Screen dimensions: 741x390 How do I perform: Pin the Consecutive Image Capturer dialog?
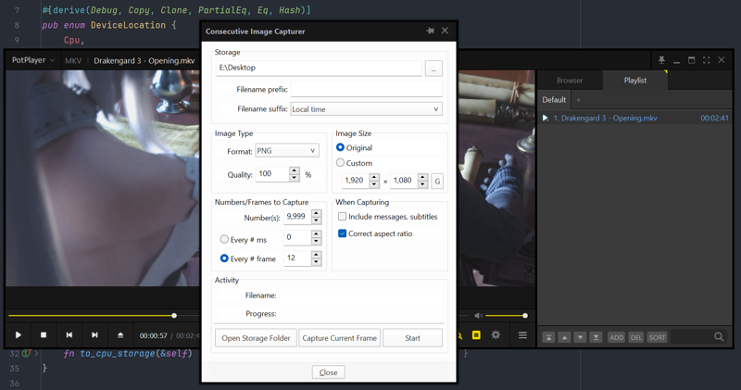pos(430,31)
